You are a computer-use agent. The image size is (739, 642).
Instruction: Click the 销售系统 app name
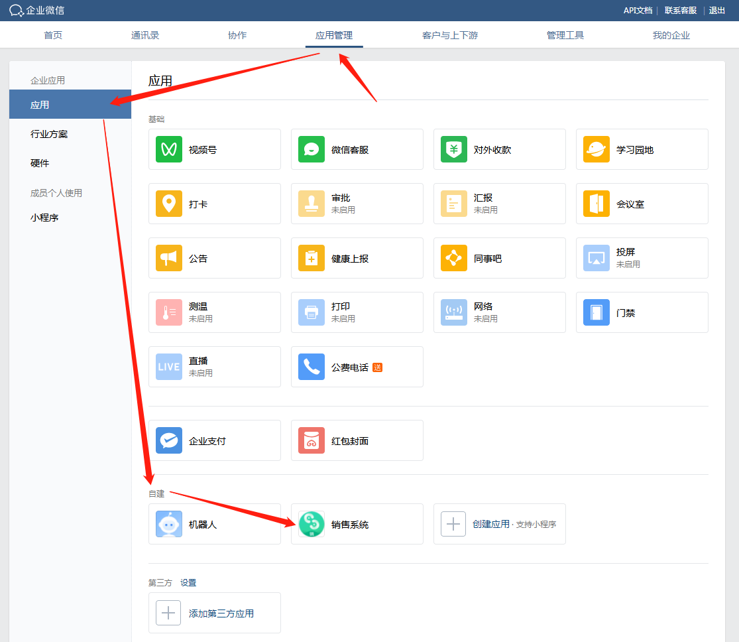click(x=350, y=525)
